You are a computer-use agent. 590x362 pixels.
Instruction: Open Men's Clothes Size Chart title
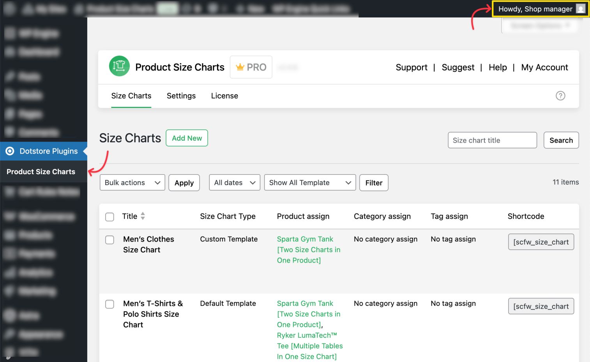(148, 244)
